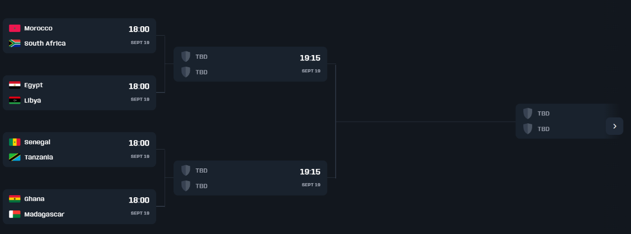The width and height of the screenshot is (631, 234).
Task: Click the right chevron arrow button
Action: click(614, 126)
